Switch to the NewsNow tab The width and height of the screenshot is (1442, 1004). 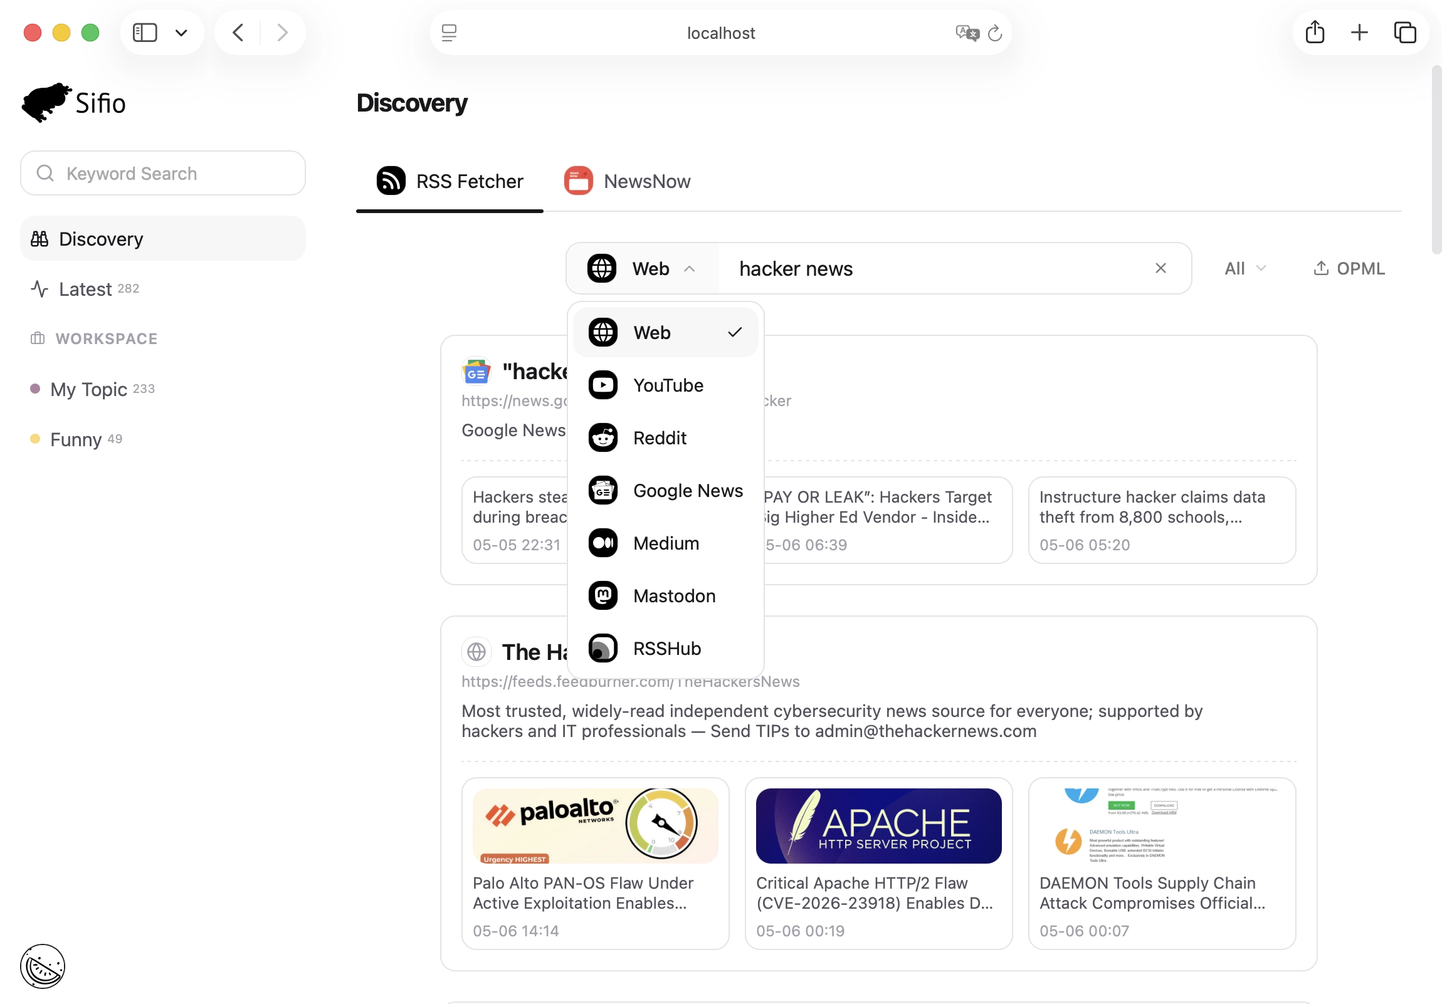[628, 181]
